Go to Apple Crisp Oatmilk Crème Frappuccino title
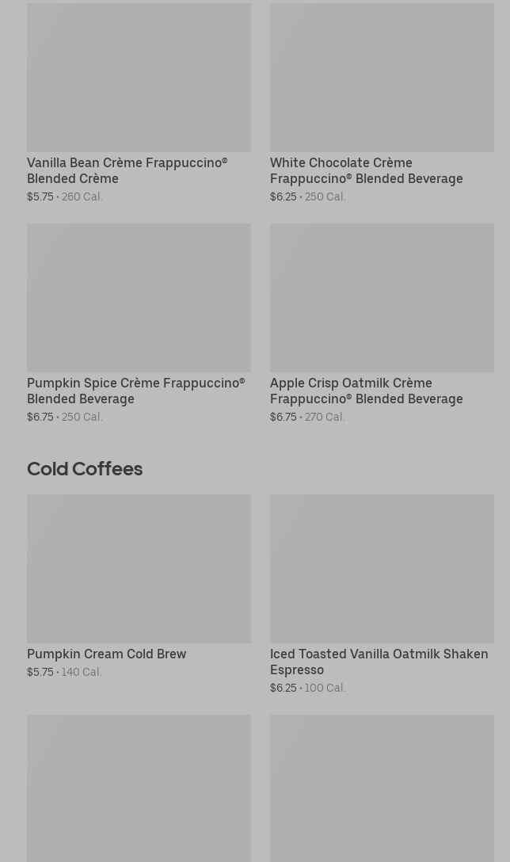510x862 pixels. (366, 391)
